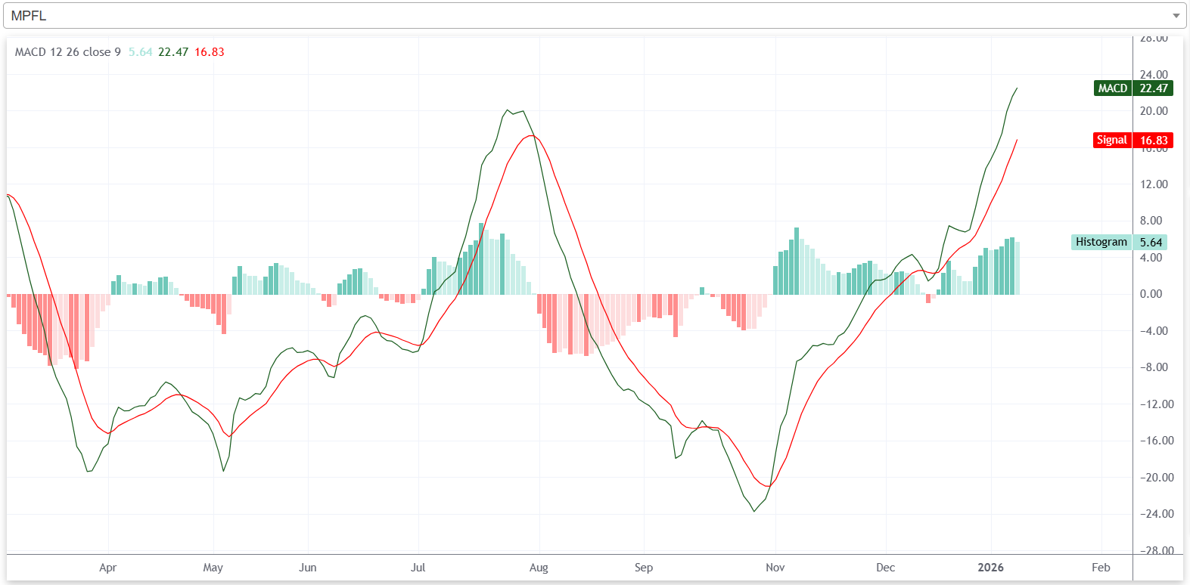The image size is (1190, 585).
Task: Click the Nov label on time axis
Action: tap(775, 568)
